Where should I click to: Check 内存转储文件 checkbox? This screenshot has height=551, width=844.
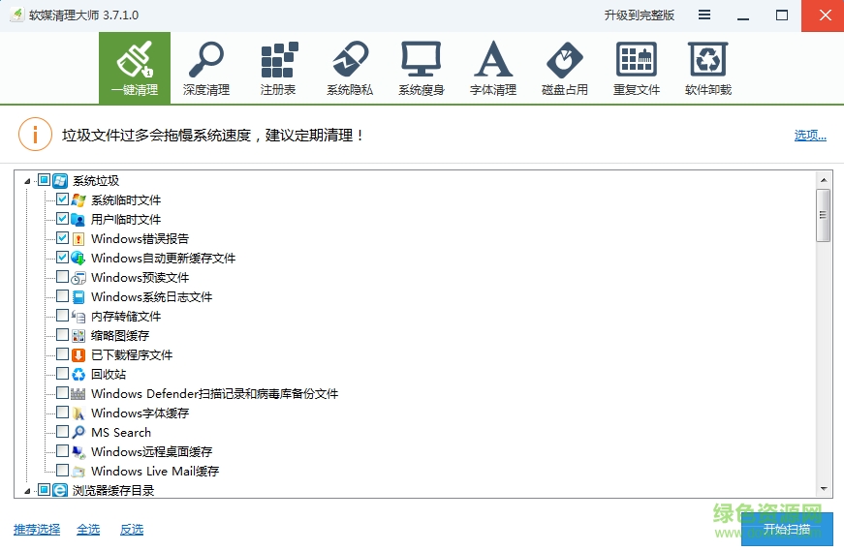62,316
